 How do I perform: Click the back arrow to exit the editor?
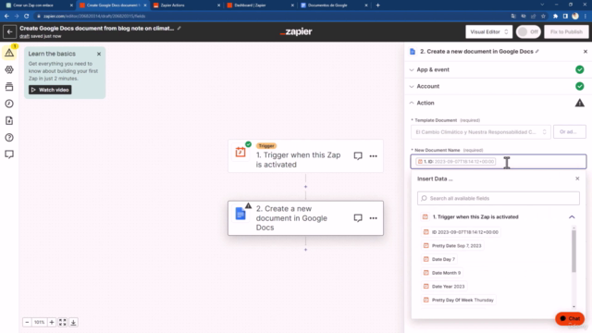pos(10,31)
